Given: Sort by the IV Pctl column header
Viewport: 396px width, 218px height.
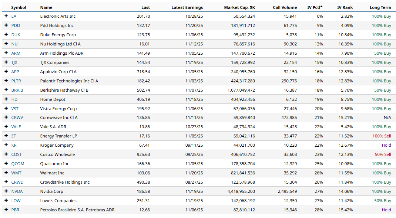Looking at the screenshot, I should click(x=315, y=7).
